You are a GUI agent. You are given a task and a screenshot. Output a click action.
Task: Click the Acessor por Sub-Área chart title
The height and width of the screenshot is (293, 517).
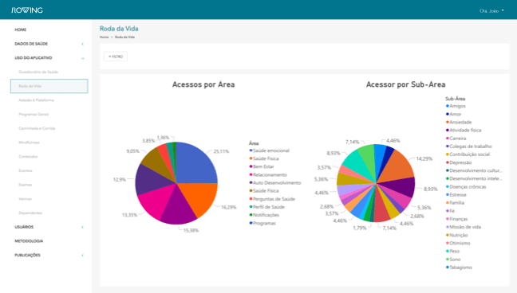point(405,84)
